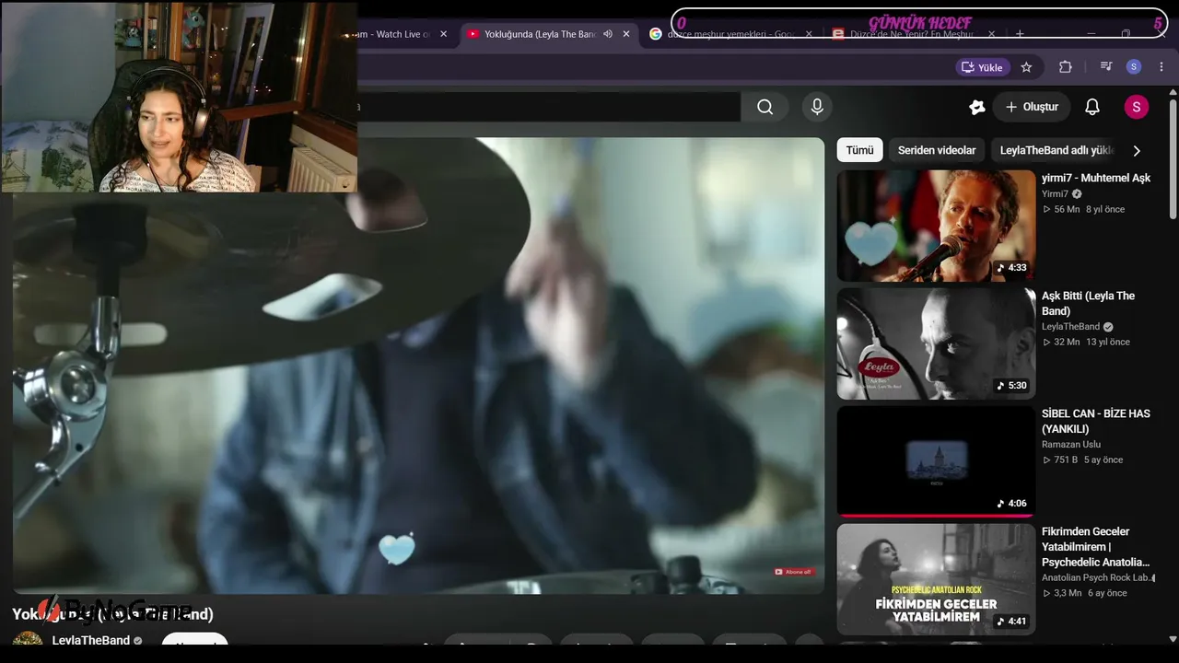Close the Watch Live tab
Viewport: 1179px width, 663px height.
point(443,34)
